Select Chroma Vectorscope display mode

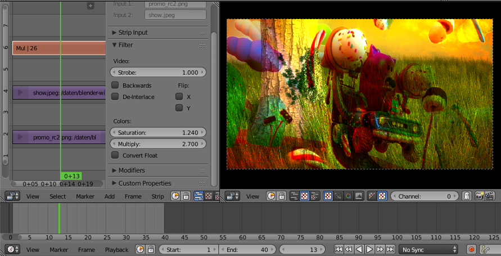348,196
